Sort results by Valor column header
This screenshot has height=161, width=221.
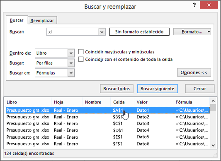(154, 102)
